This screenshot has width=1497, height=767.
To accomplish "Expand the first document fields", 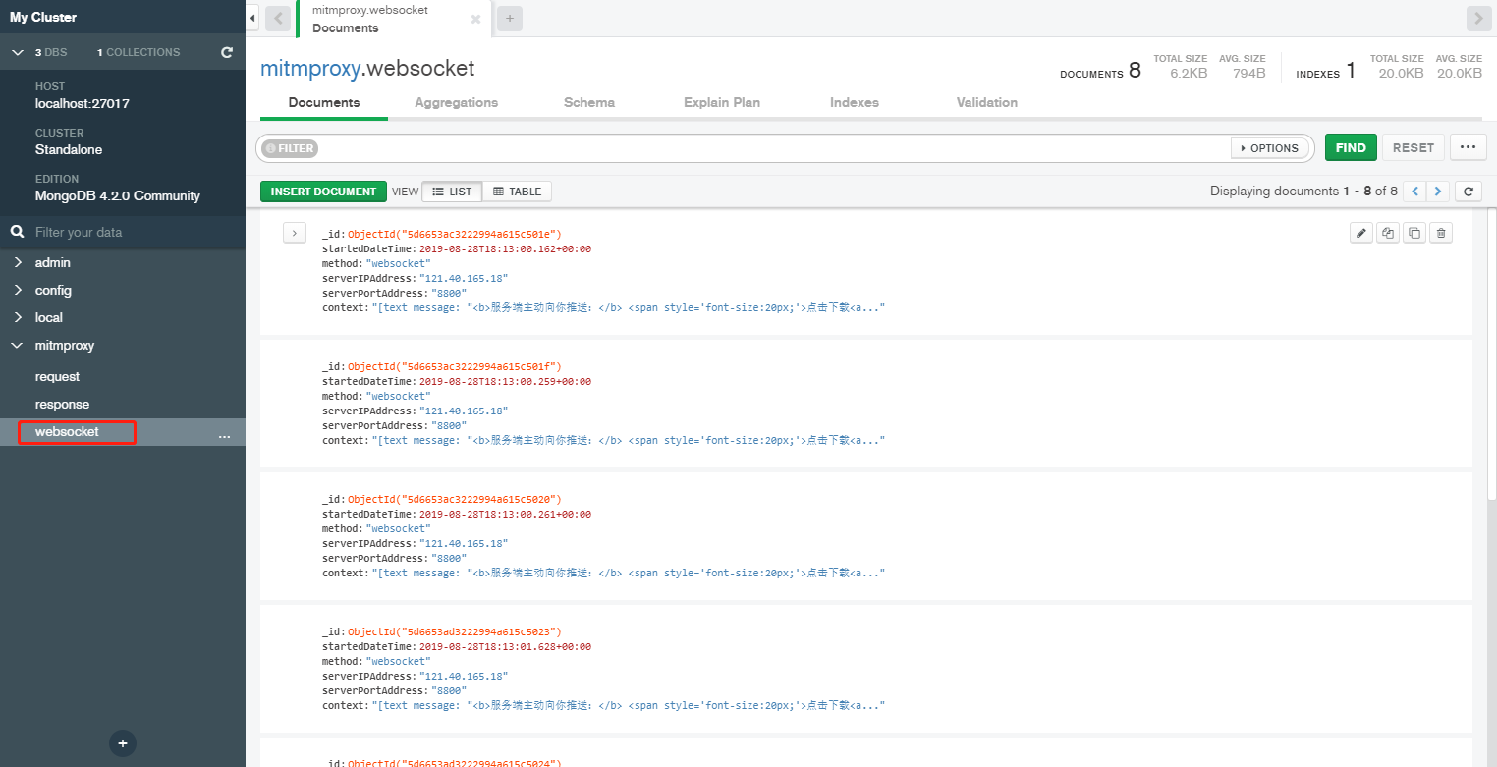I will [295, 234].
